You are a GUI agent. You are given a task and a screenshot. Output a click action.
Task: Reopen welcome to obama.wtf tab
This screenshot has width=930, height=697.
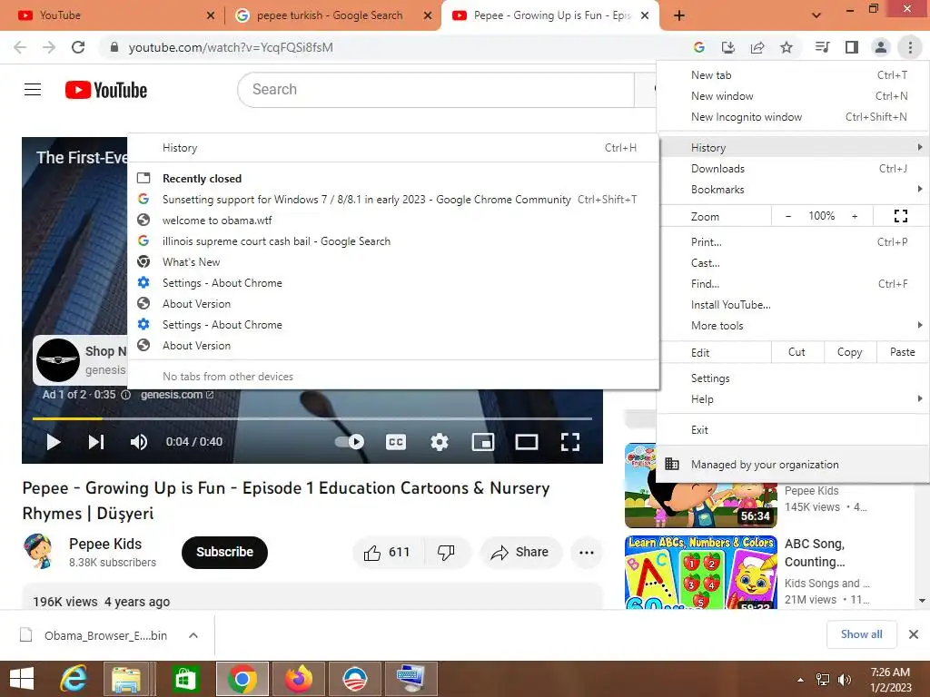393,221
